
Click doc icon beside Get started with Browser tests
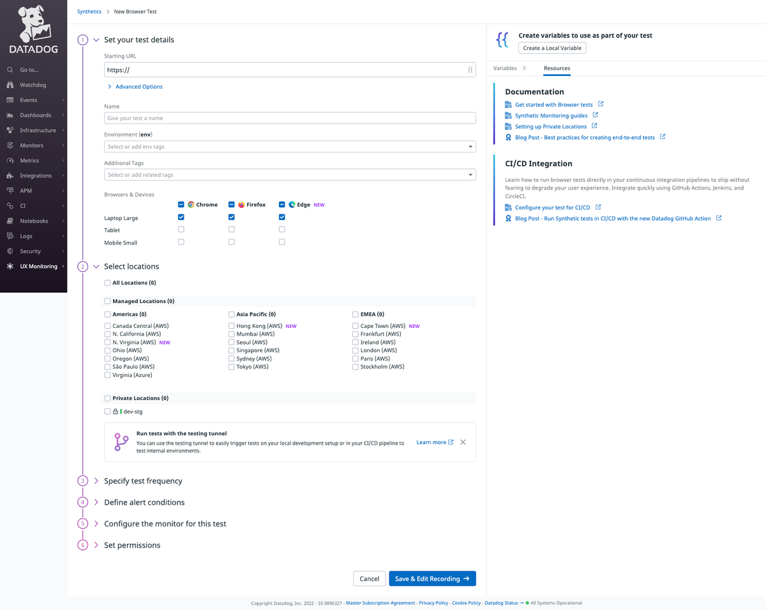508,105
